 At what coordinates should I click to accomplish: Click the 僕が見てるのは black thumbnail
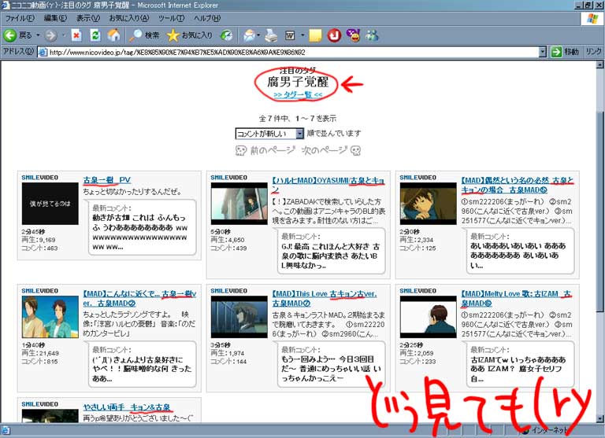point(50,204)
